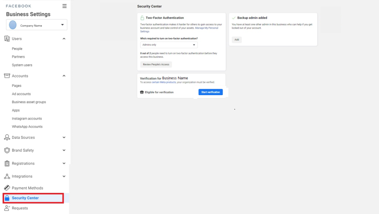379x214 pixels.
Task: Click Review People's Access button
Action: [x=156, y=64]
